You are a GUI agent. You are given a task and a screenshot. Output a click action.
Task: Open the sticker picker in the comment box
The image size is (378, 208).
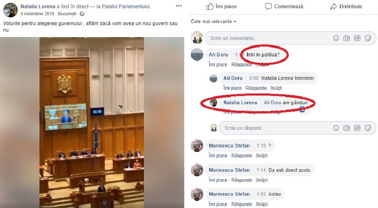368,38
